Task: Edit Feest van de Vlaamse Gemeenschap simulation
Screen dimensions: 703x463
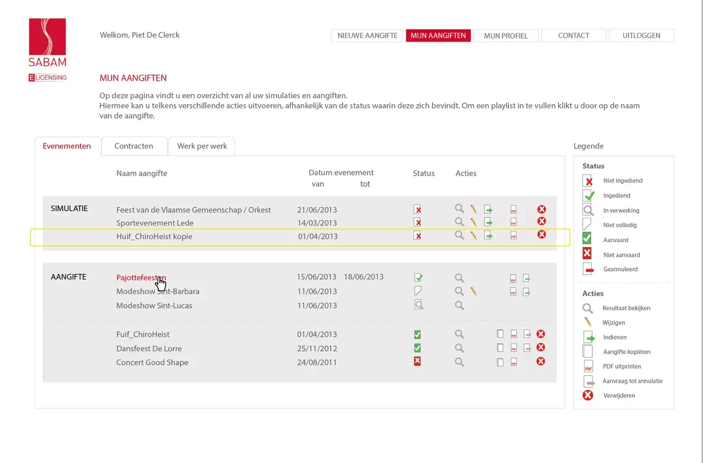Action: click(473, 208)
